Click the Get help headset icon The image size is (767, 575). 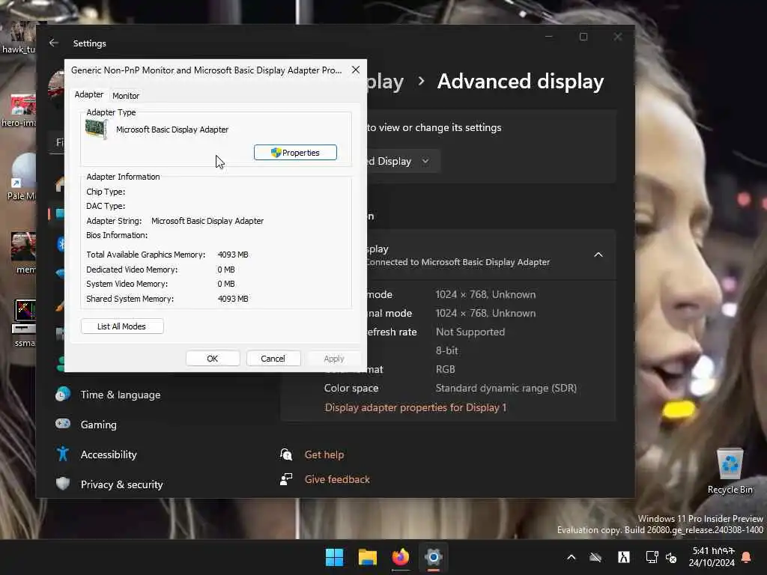pos(286,454)
